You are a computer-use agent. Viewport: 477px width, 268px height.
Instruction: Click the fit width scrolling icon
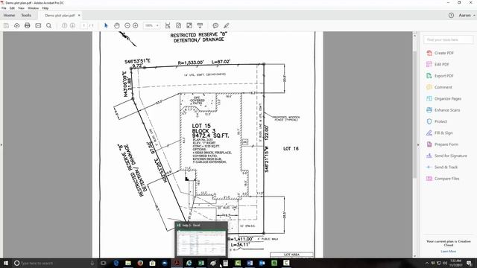168,26
